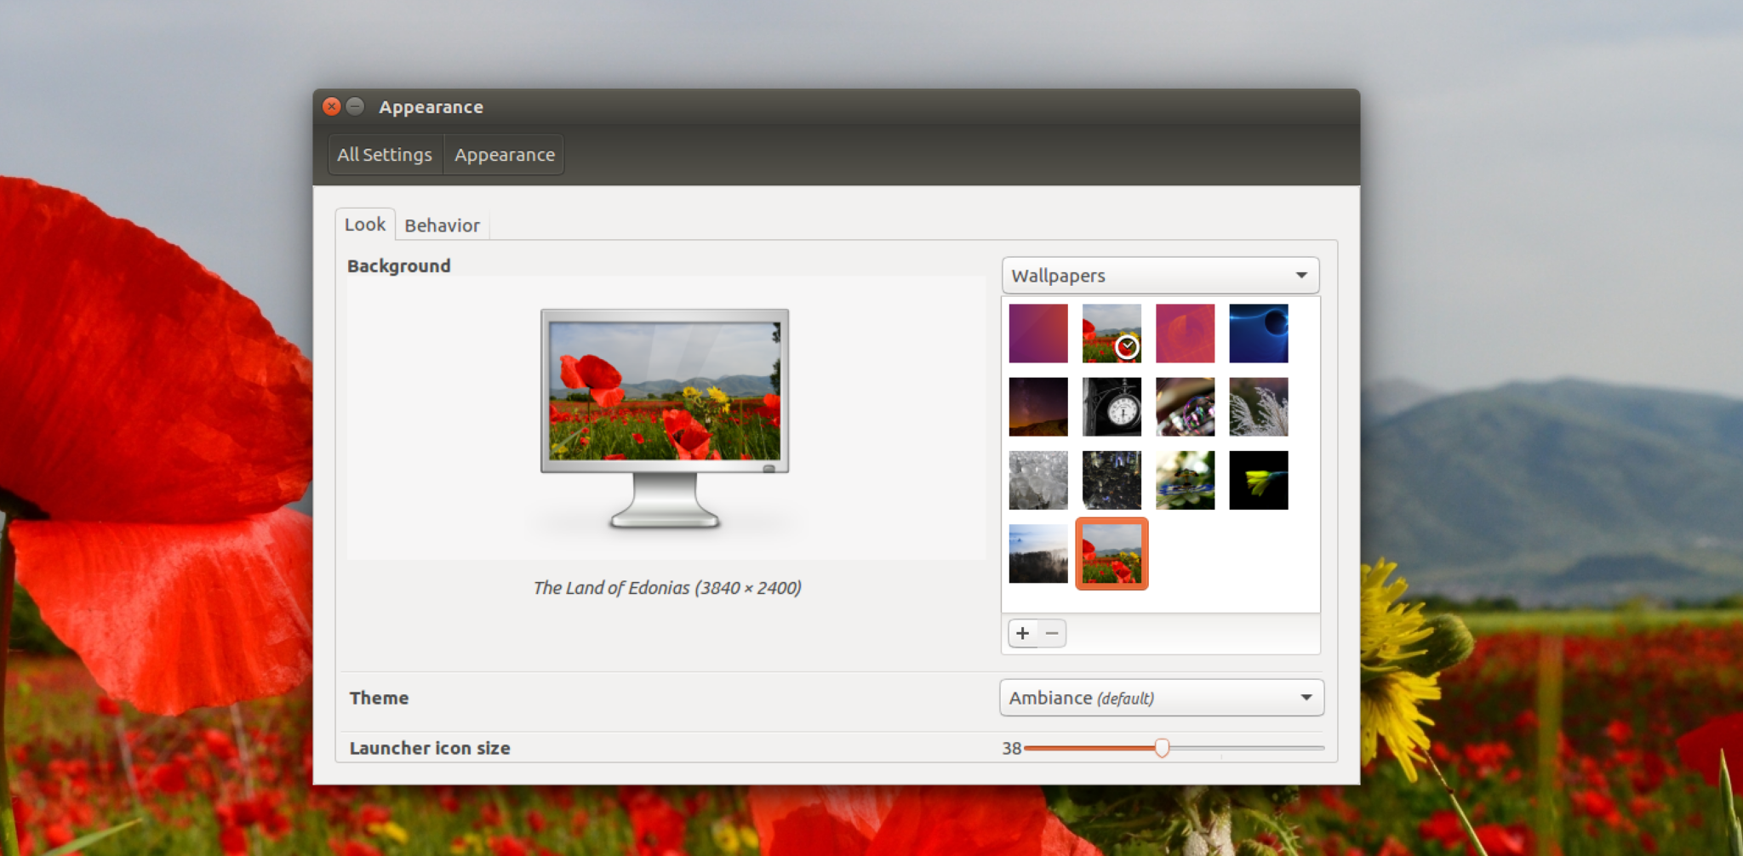Click the Appearance breadcrumb item

(504, 154)
